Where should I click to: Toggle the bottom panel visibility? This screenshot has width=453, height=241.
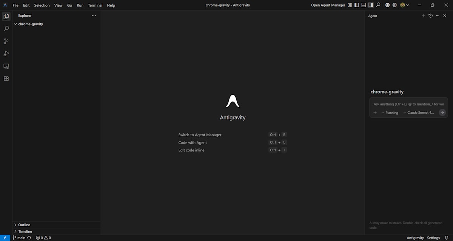[x=363, y=5]
